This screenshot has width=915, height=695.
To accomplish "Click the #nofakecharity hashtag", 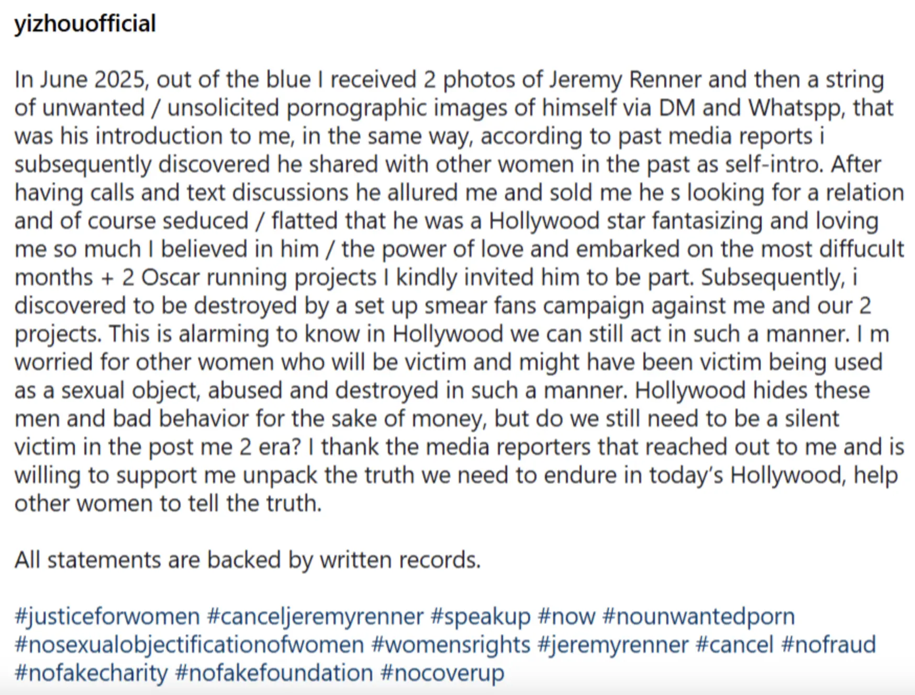I will click(91, 673).
